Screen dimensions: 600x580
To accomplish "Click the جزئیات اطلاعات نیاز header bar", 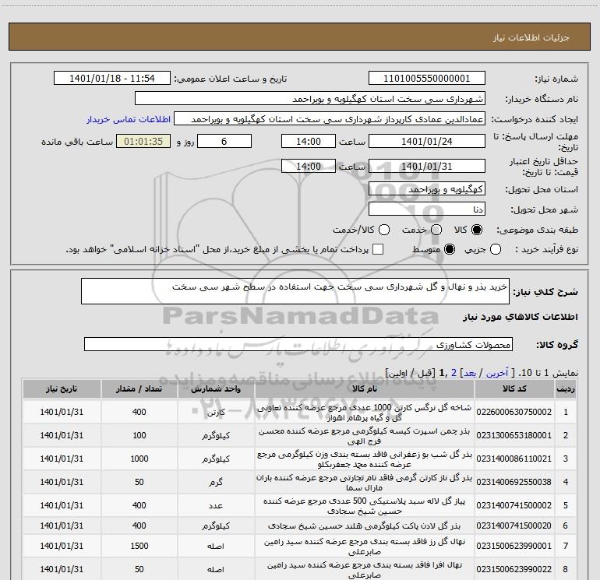I will (x=300, y=37).
